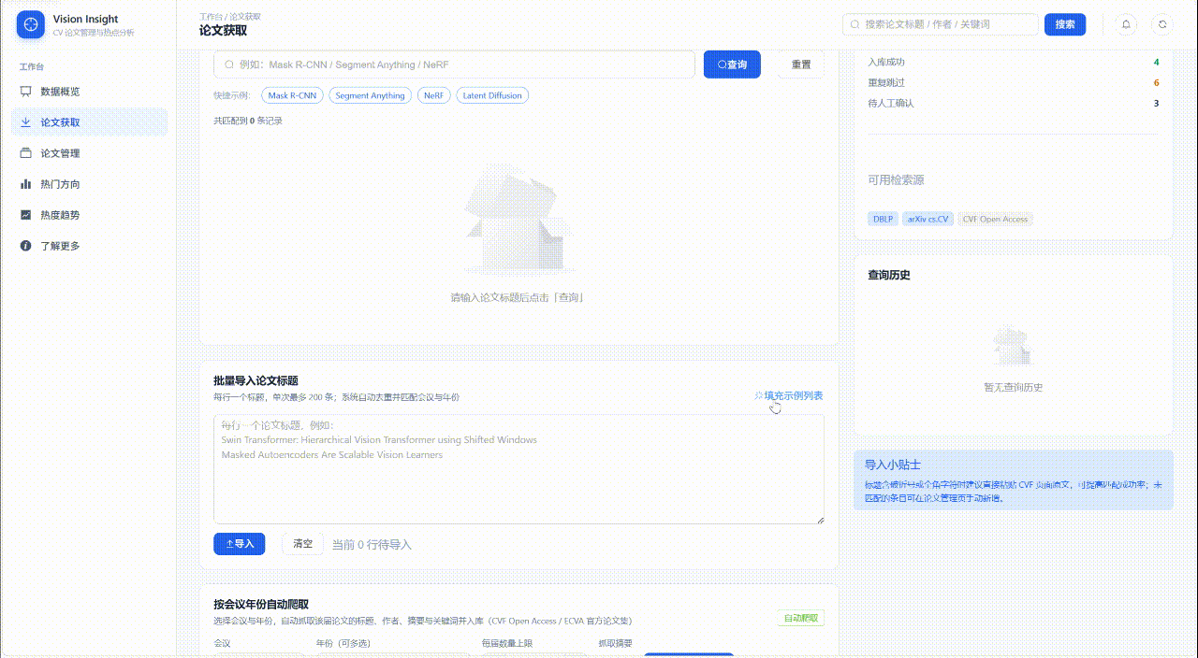Viewport: 1198px width, 658px height.
Task: Click the 查询历史 panel heading
Action: [x=889, y=275]
